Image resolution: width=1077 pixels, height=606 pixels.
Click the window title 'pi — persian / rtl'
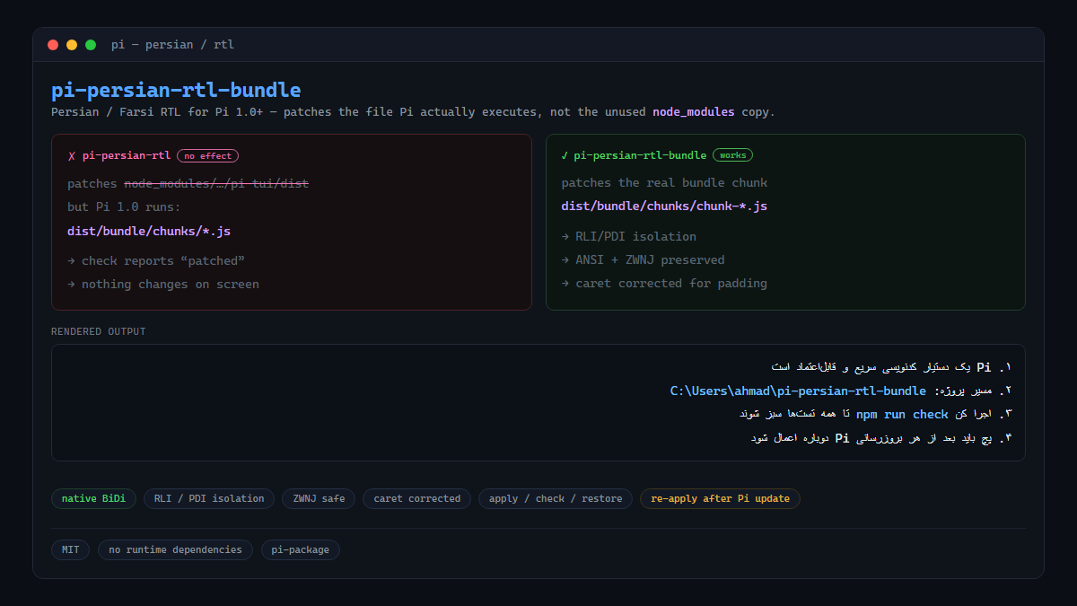point(172,45)
